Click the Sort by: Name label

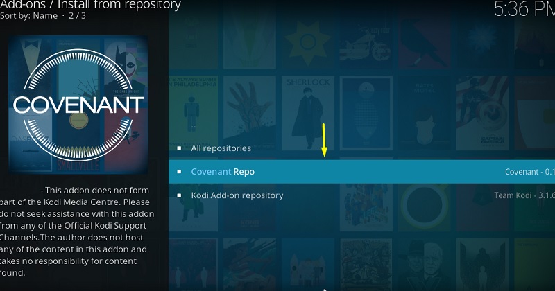pos(28,15)
